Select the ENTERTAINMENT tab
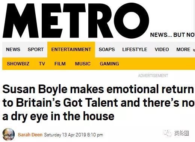The width and height of the screenshot is (195, 142). click(x=71, y=50)
